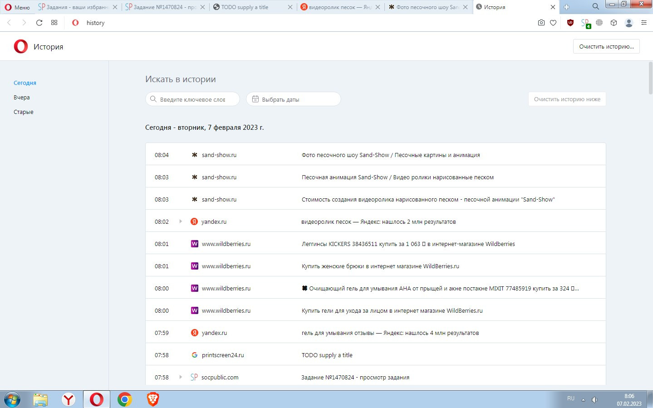Viewport: 653px width, 408px height.
Task: Click the keyword search field in history
Action: (192, 99)
